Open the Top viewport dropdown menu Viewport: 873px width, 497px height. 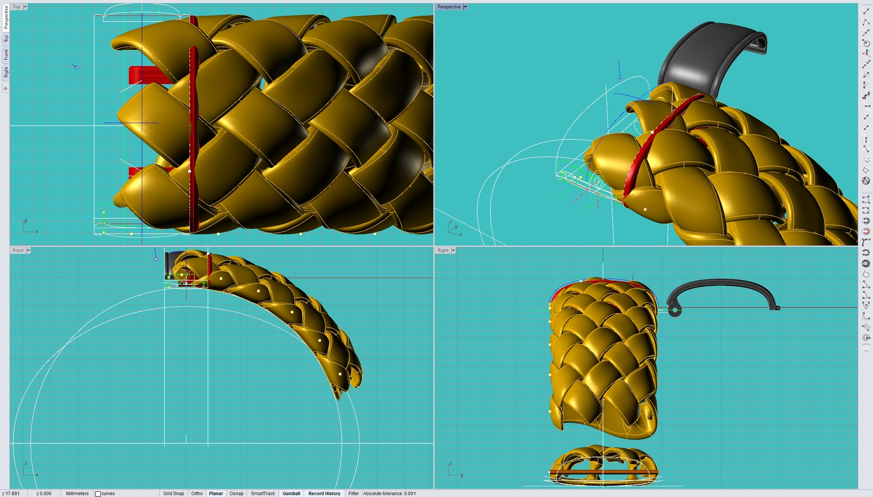[x=25, y=7]
